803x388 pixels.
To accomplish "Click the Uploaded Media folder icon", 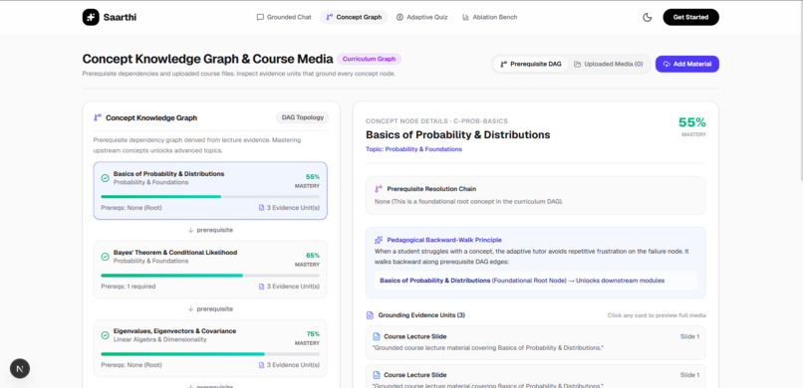I will click(x=577, y=64).
